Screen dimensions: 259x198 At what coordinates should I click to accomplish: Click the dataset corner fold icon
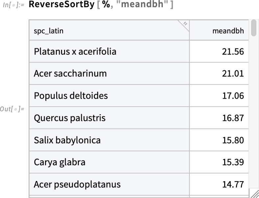point(185,25)
